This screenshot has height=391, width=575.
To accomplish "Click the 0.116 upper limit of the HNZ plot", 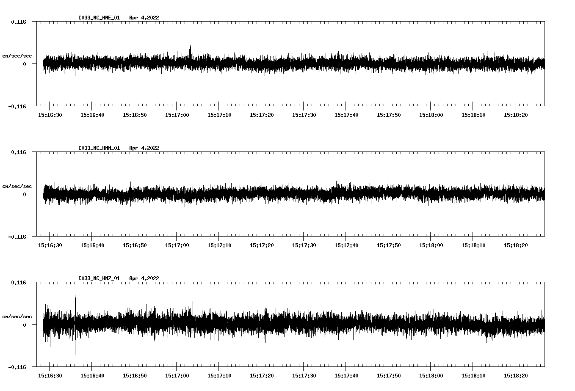I will (x=19, y=282).
